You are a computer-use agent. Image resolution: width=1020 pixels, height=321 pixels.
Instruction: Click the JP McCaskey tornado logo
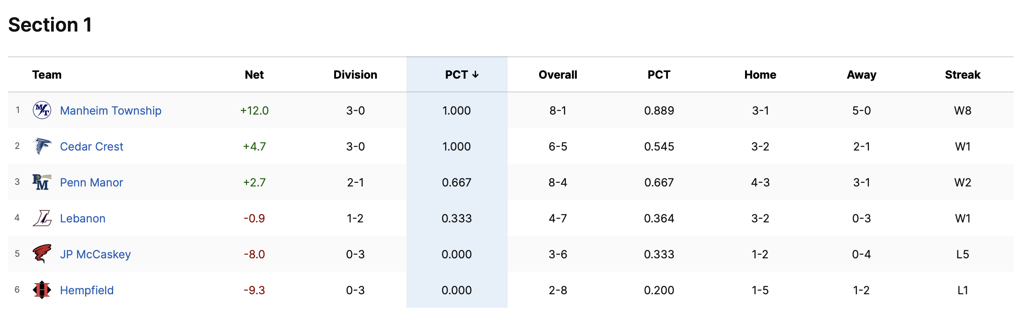(42, 254)
